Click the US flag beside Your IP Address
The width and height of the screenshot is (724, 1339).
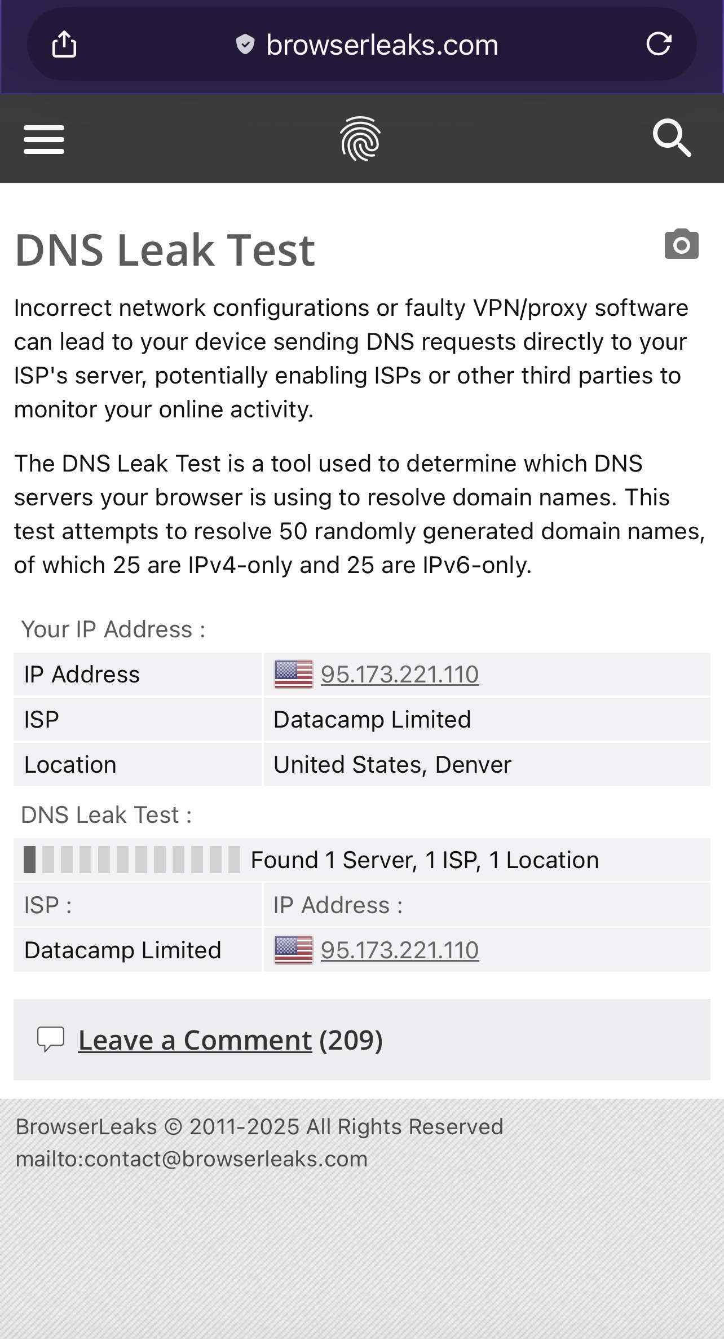tap(293, 675)
